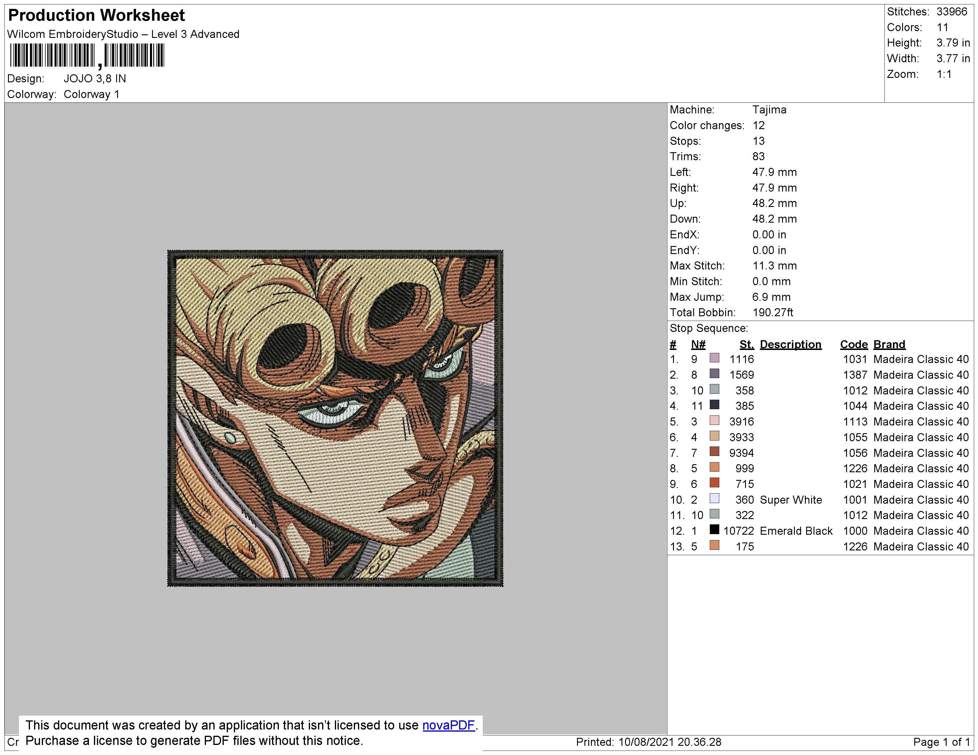This screenshot has height=755, width=978.
Task: Click the code 1387 in row 2
Action: (x=855, y=375)
